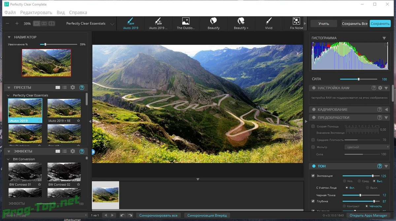Open the Цветной filter dropdown
The image size is (396, 221).
(367, 147)
